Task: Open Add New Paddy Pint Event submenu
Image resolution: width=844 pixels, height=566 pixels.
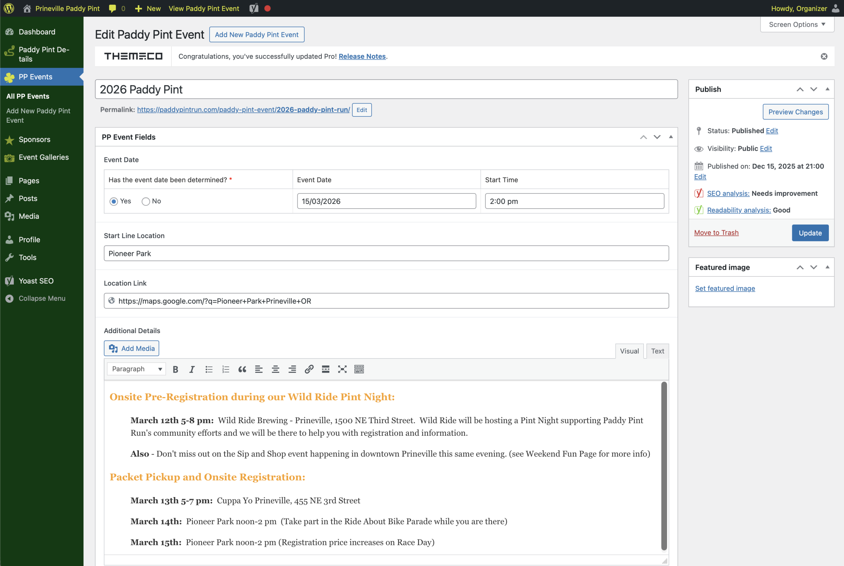Action: tap(38, 115)
